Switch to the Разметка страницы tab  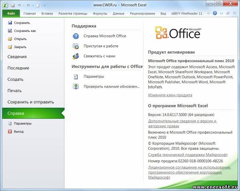[x=73, y=14]
